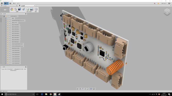Image resolution: width=172 pixels, height=96 pixels.
Task: Open the File menu dropdown
Action: tap(6, 3)
